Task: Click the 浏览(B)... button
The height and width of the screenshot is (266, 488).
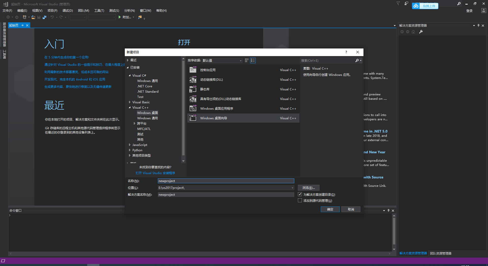Action: click(x=309, y=188)
